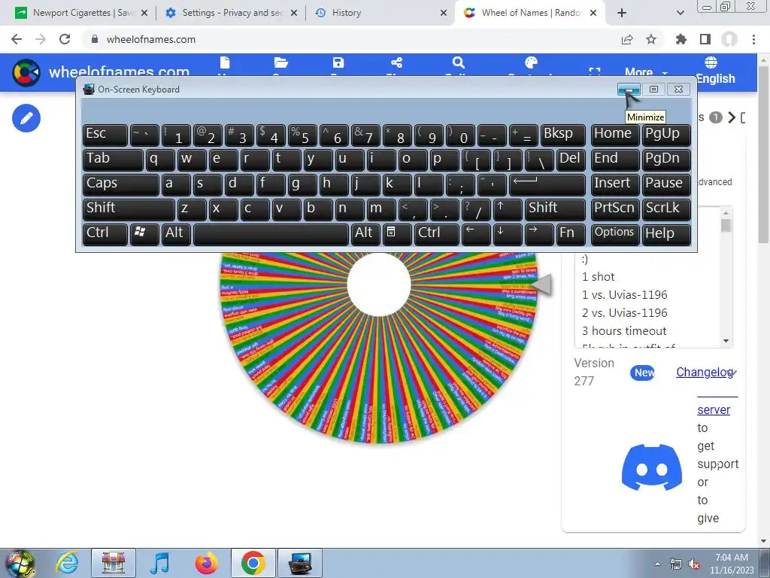Click the Windows logo key on keyboard
This screenshot has width=770, height=578.
click(x=144, y=233)
